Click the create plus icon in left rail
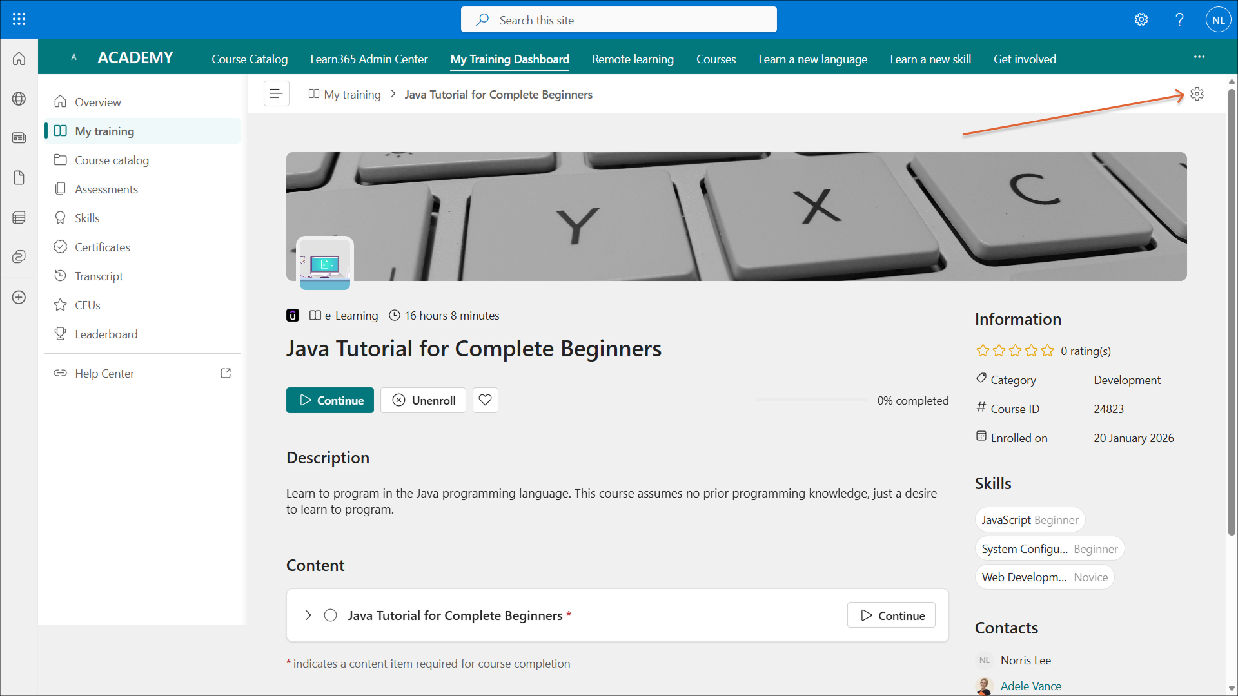 (x=19, y=297)
